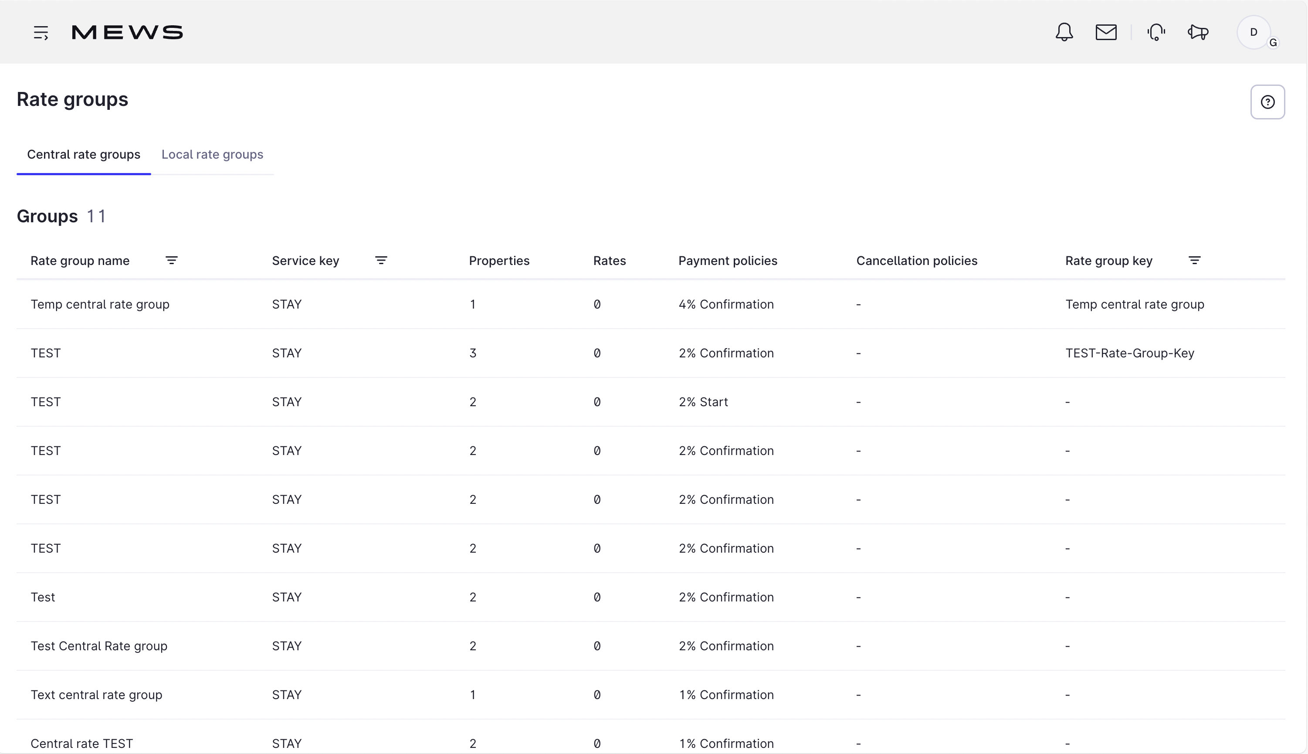The image size is (1308, 754).
Task: Click the Service key column header
Action: tap(305, 261)
